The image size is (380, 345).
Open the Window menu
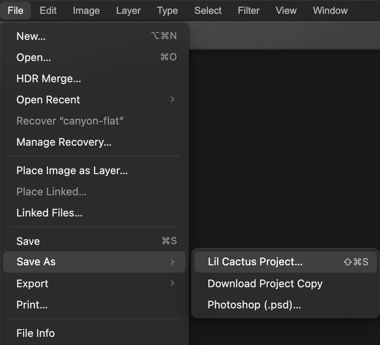pyautogui.click(x=330, y=11)
